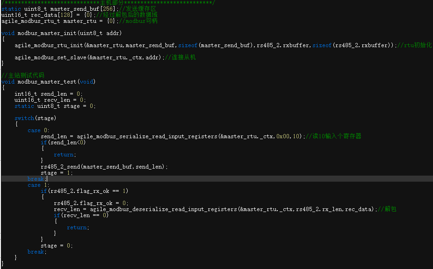Click the 'stage = 1;' assignment
The image size is (433, 269).
[x=57, y=173]
